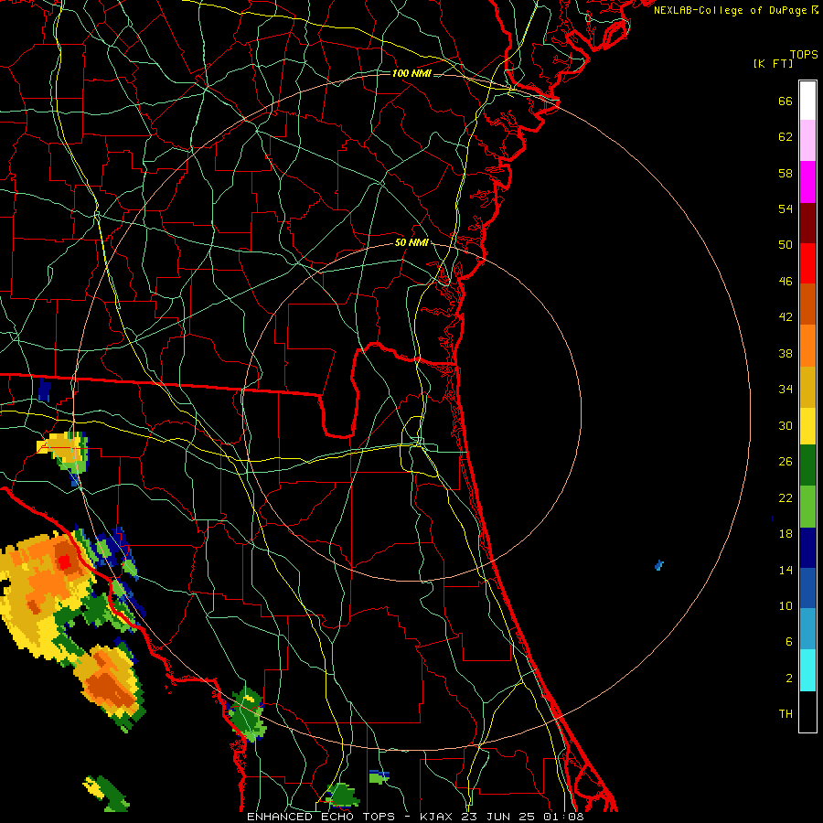Pick the navy blue legend swatch
823x823 pixels.
pos(807,547)
